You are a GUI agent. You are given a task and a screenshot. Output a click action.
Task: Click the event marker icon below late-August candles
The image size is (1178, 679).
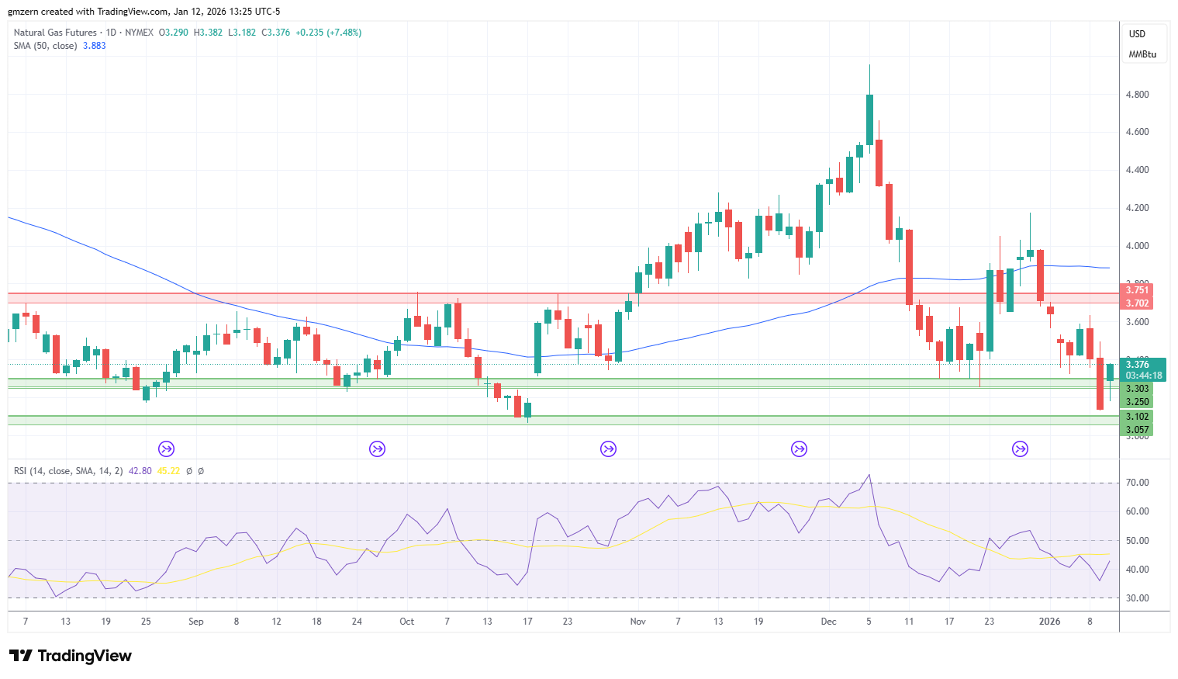[166, 449]
